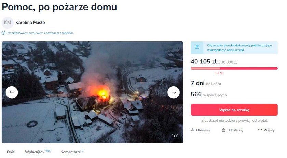Image resolution: width=287 pixels, height=158 pixels.
Task: Open the three-dots Więcej menu
Action: 266,130
